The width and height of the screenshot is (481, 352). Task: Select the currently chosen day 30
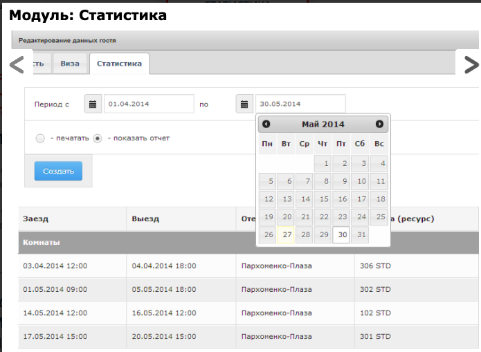tap(341, 234)
